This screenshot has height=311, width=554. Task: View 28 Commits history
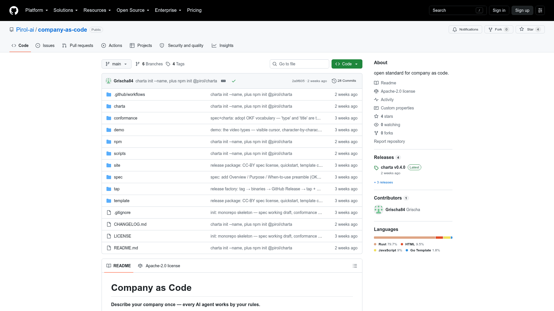click(344, 81)
